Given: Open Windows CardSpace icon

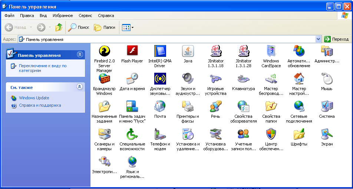Looking at the screenshot, I should [271, 51].
